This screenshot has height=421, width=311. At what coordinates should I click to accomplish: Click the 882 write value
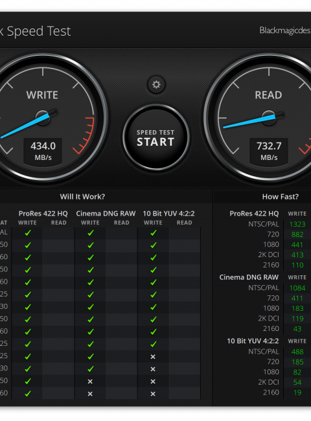pos(297,234)
